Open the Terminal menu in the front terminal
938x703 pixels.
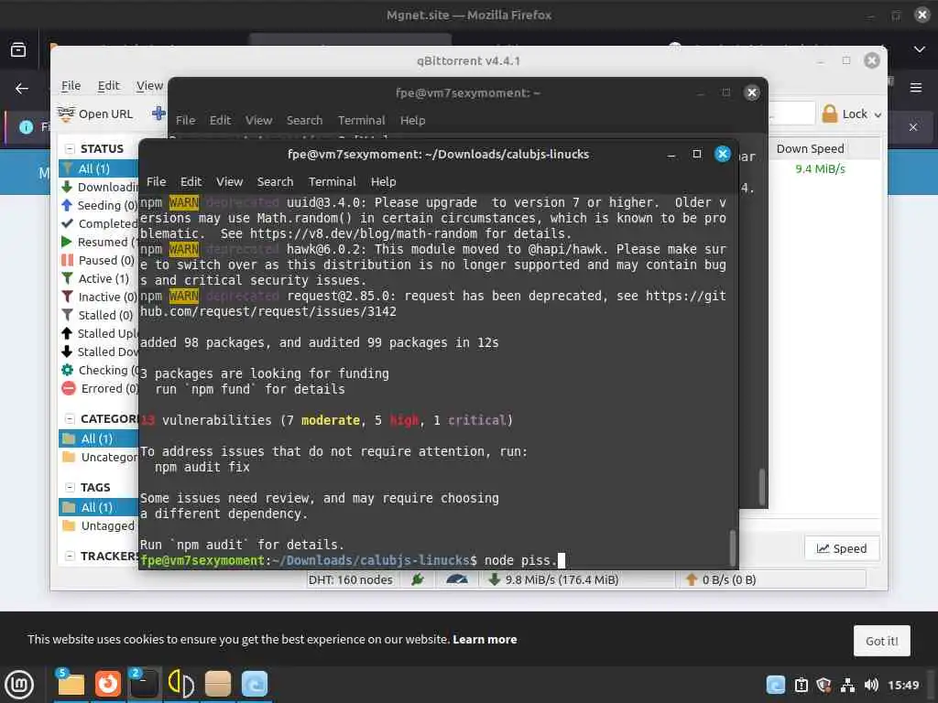(x=332, y=182)
